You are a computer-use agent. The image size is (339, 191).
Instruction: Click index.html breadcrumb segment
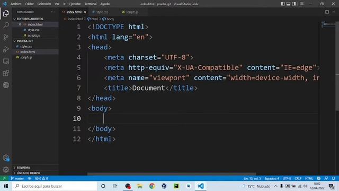click(x=75, y=19)
